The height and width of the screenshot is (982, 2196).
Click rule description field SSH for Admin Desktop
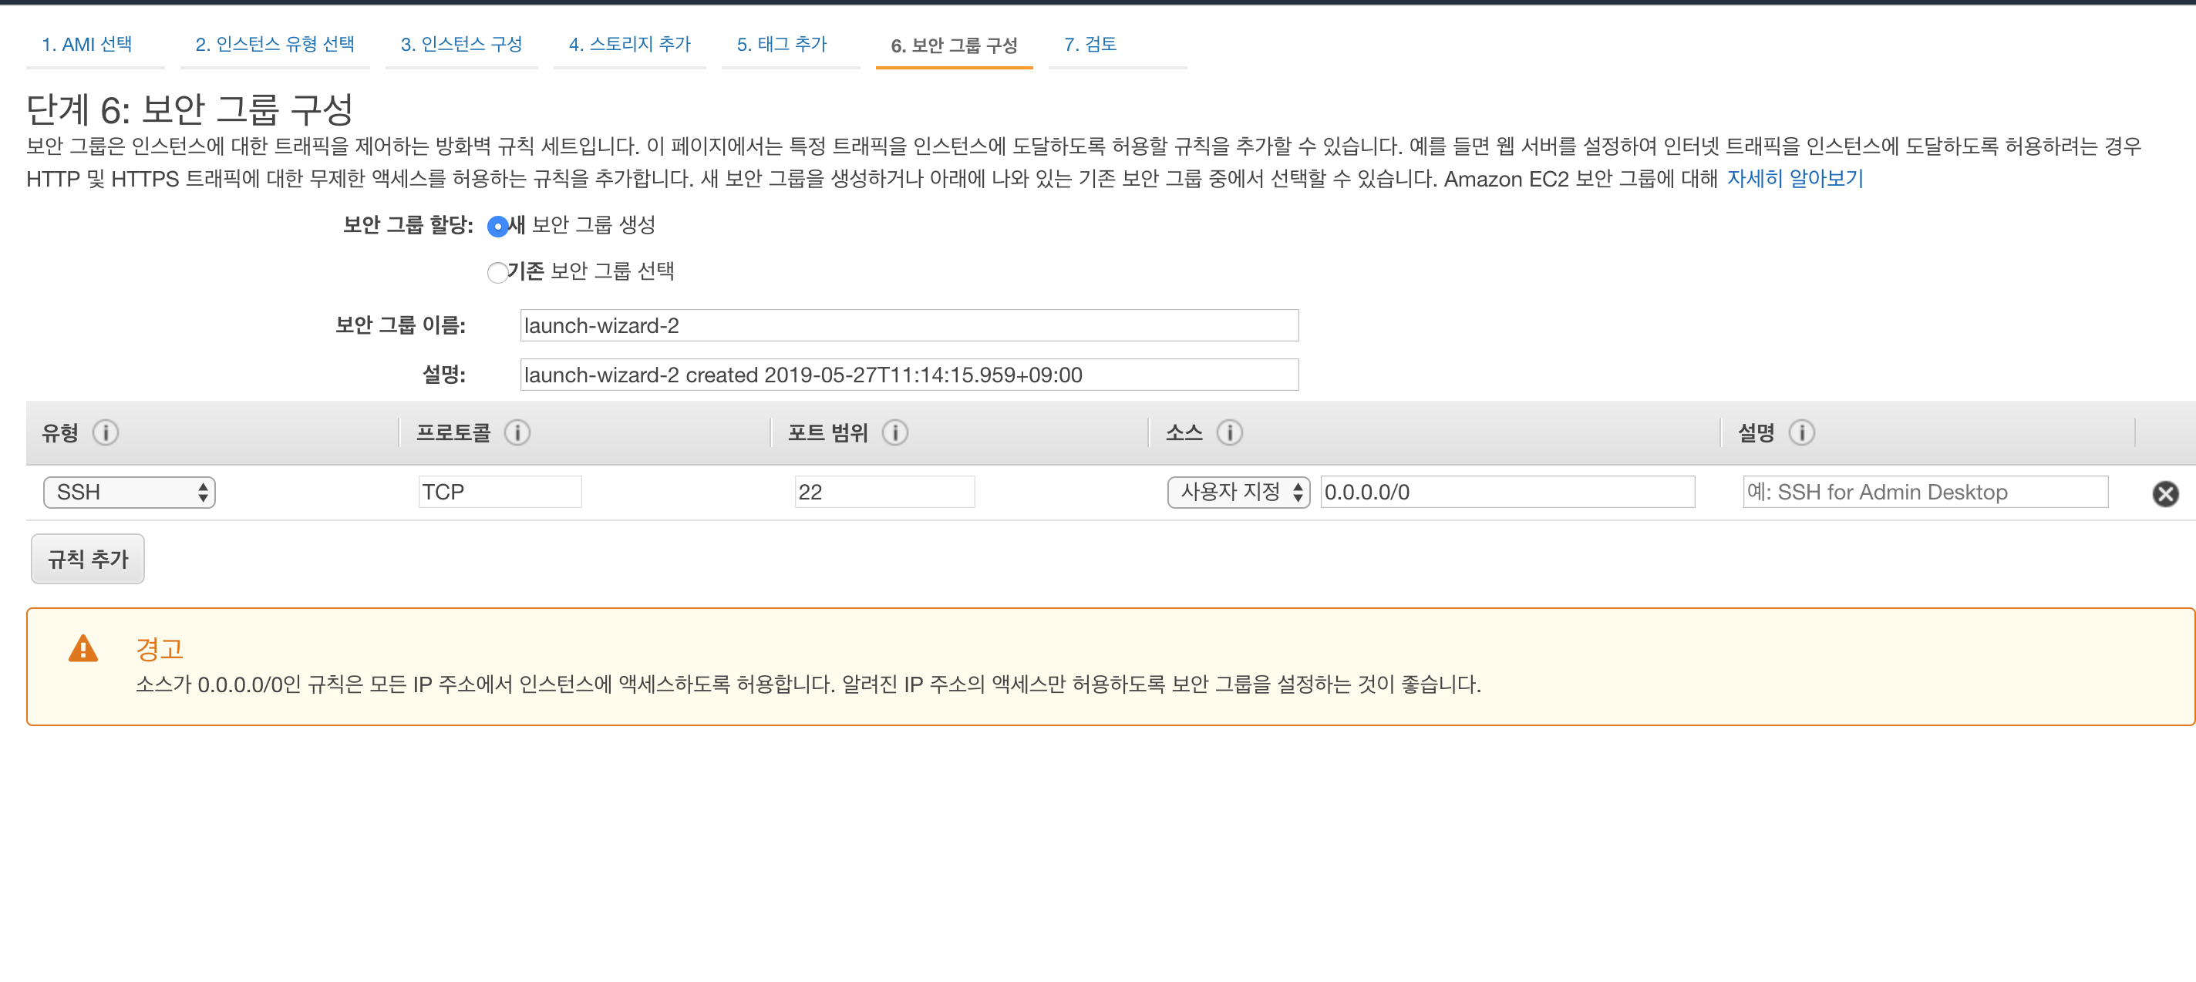(x=1925, y=492)
